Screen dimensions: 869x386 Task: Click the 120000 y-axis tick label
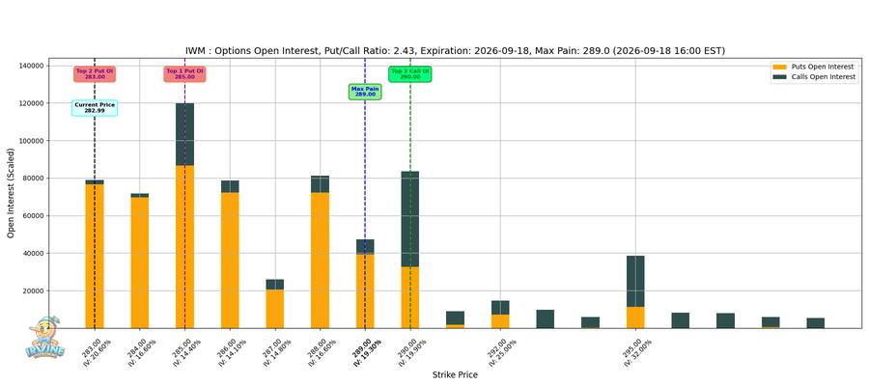pyautogui.click(x=31, y=103)
